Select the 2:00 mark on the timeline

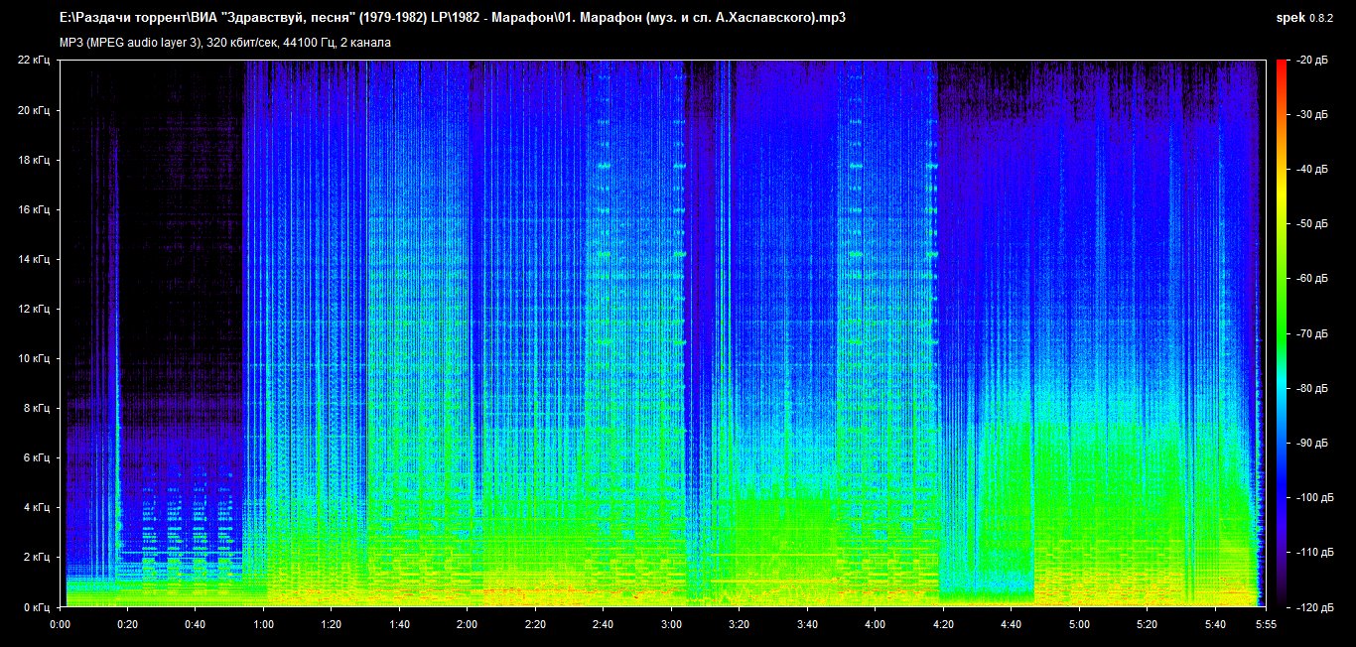pyautogui.click(x=467, y=624)
